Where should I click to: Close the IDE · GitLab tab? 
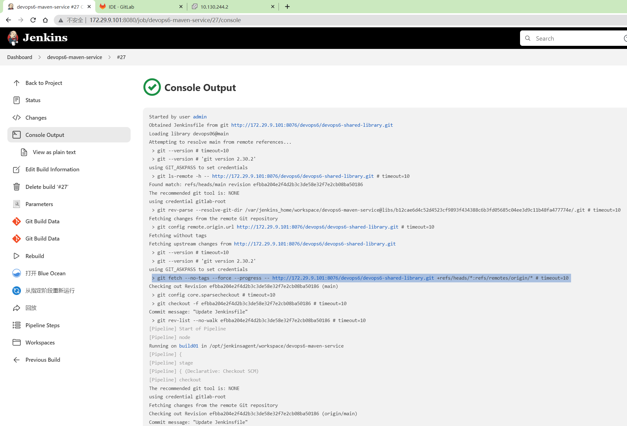[x=181, y=6]
